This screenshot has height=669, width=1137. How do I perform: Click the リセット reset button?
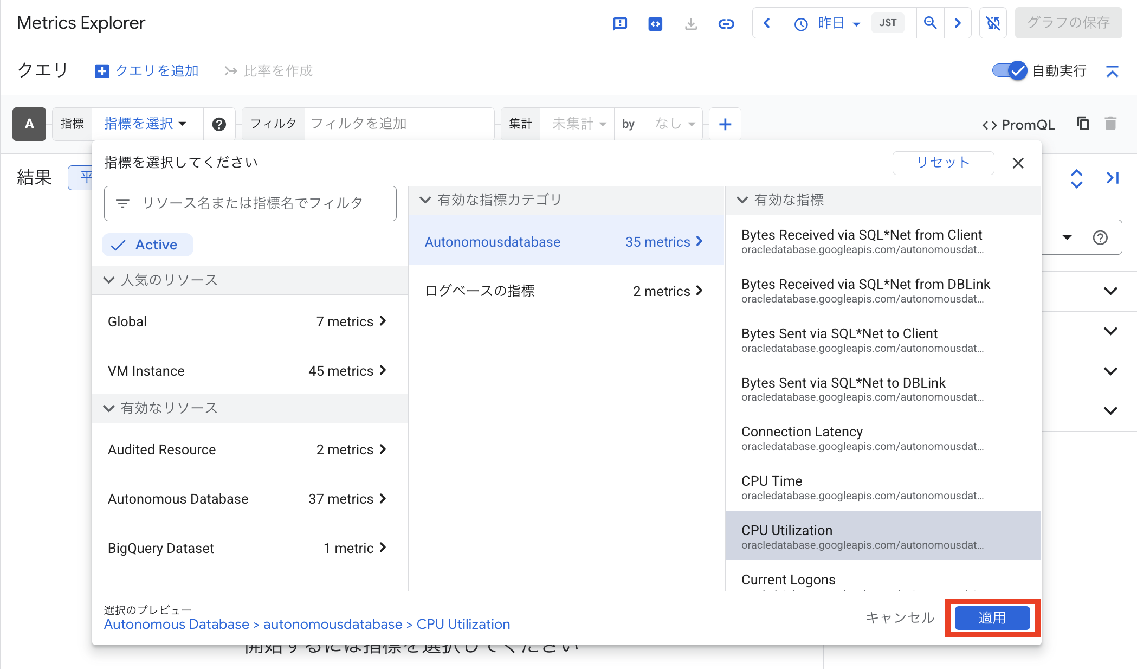point(942,163)
